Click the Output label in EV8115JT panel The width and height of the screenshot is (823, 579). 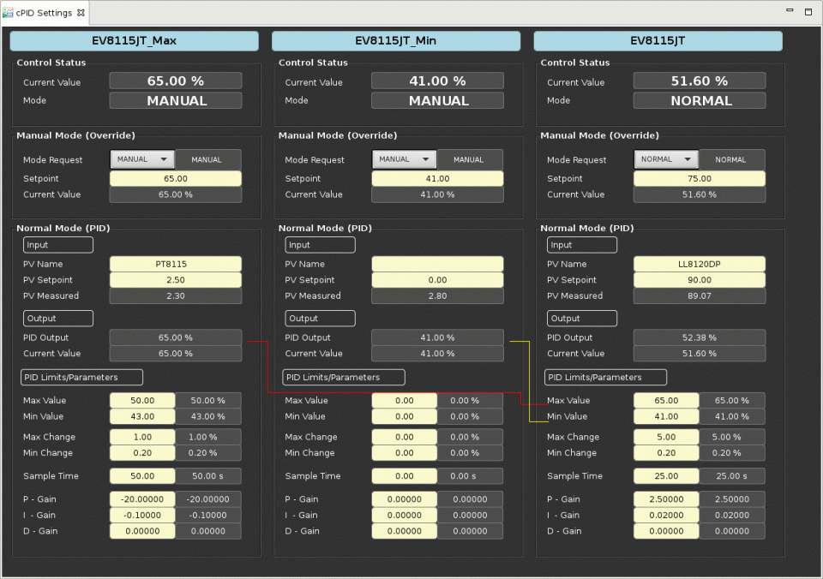[582, 319]
